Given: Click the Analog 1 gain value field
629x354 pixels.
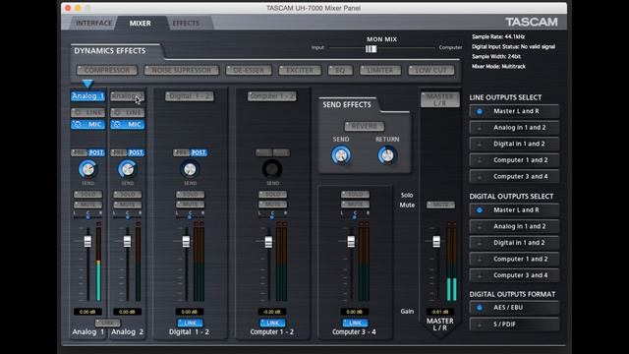Looking at the screenshot, I should coord(87,312).
